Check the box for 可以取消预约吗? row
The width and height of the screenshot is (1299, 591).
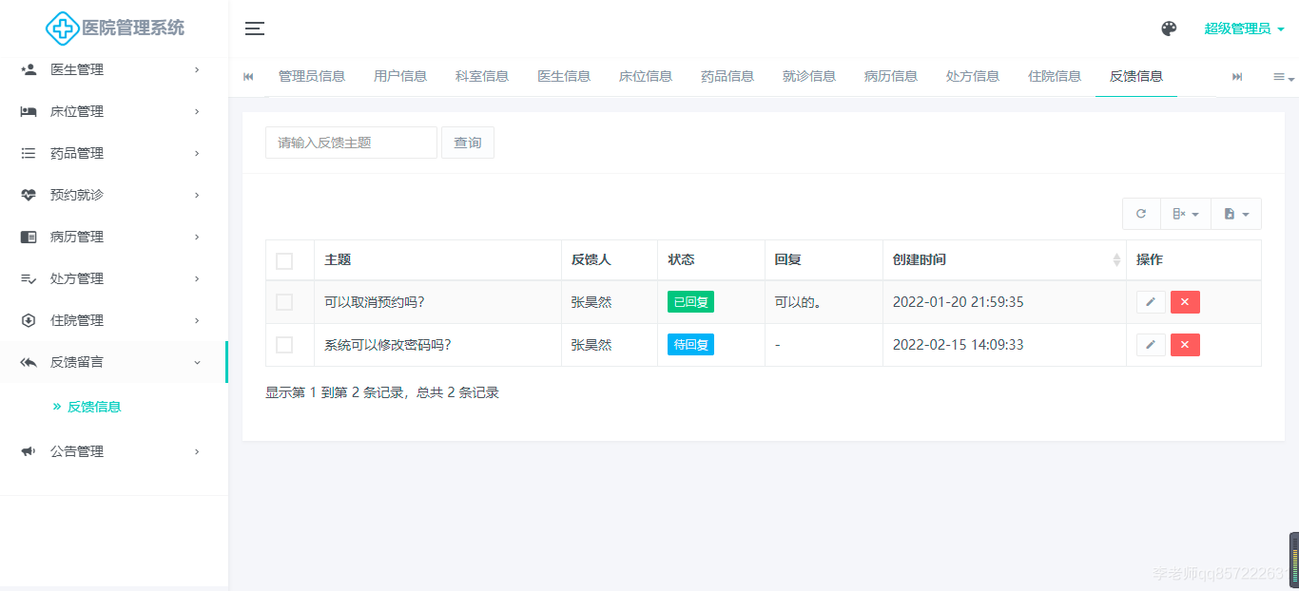[x=284, y=302]
